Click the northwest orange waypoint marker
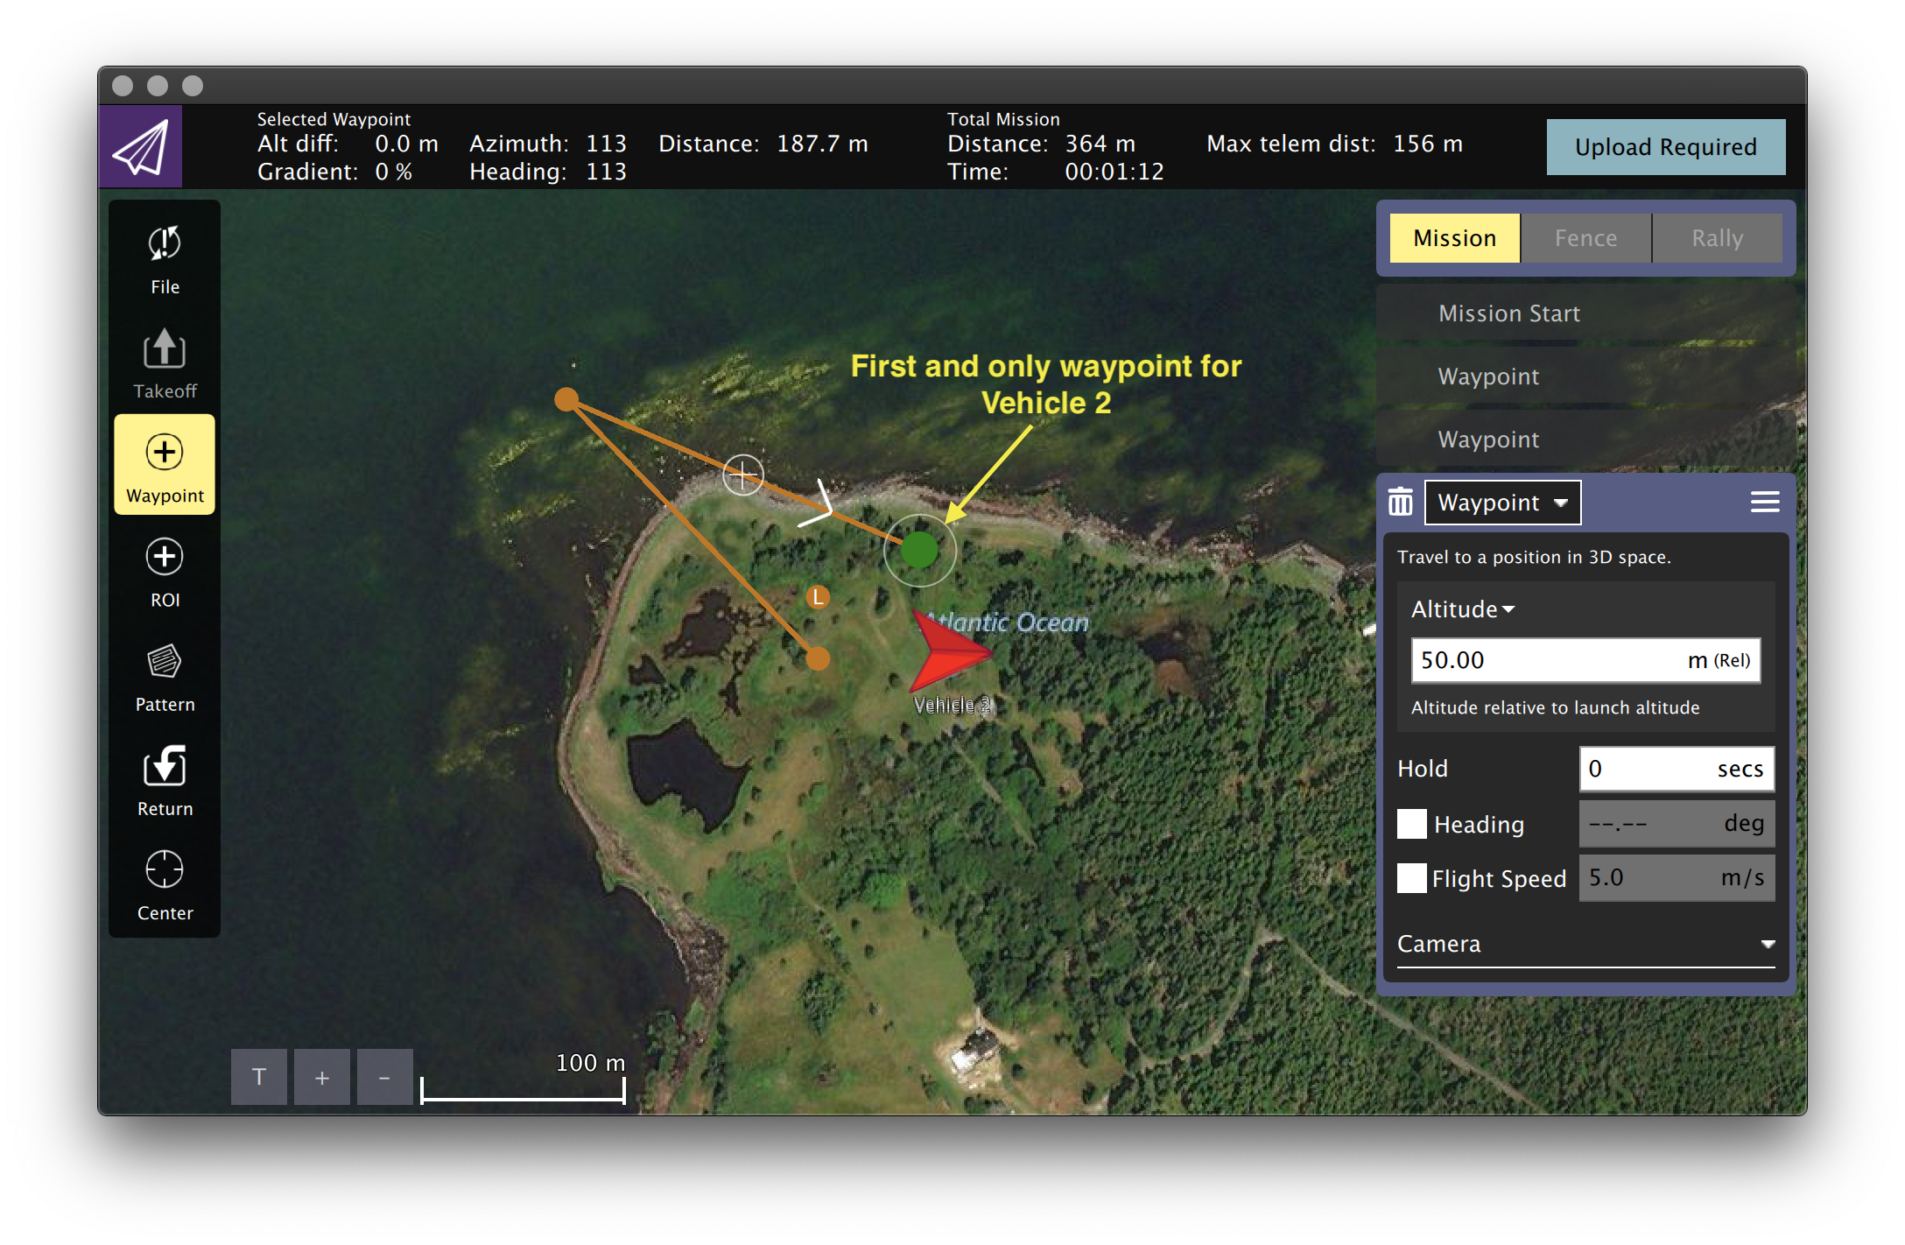 point(566,399)
